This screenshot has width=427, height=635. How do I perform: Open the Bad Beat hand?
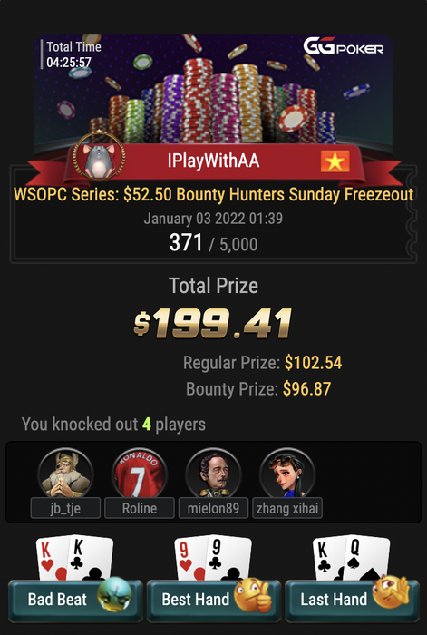[75, 600]
